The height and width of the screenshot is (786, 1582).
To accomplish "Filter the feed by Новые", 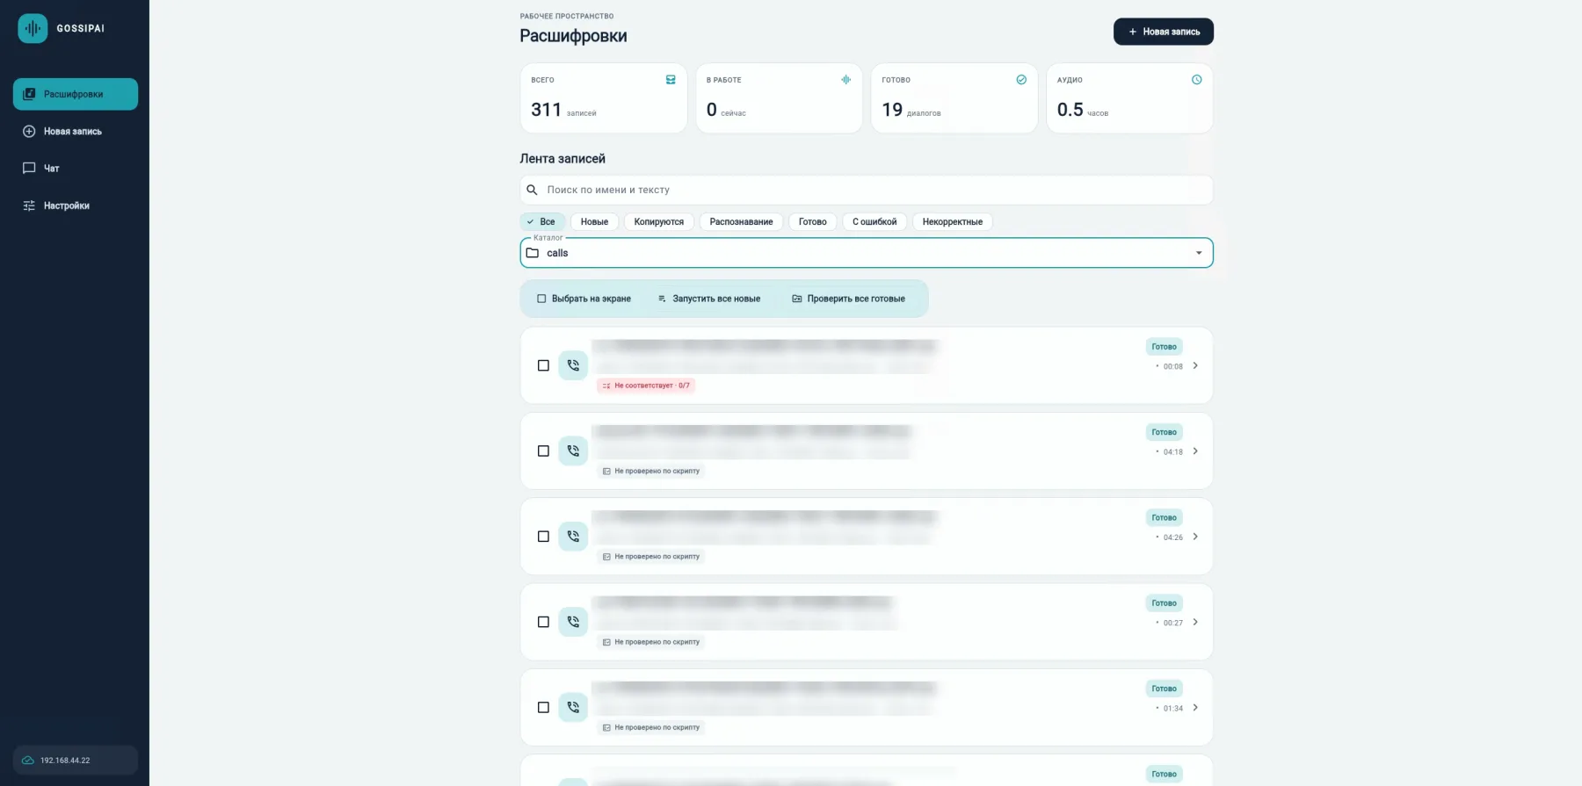I will pyautogui.click(x=594, y=222).
